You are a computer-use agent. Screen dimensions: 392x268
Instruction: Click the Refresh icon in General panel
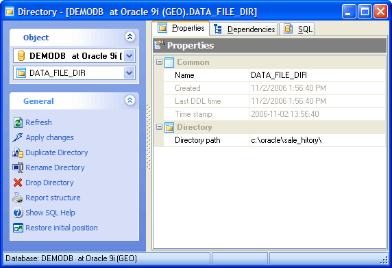pyautogui.click(x=18, y=122)
